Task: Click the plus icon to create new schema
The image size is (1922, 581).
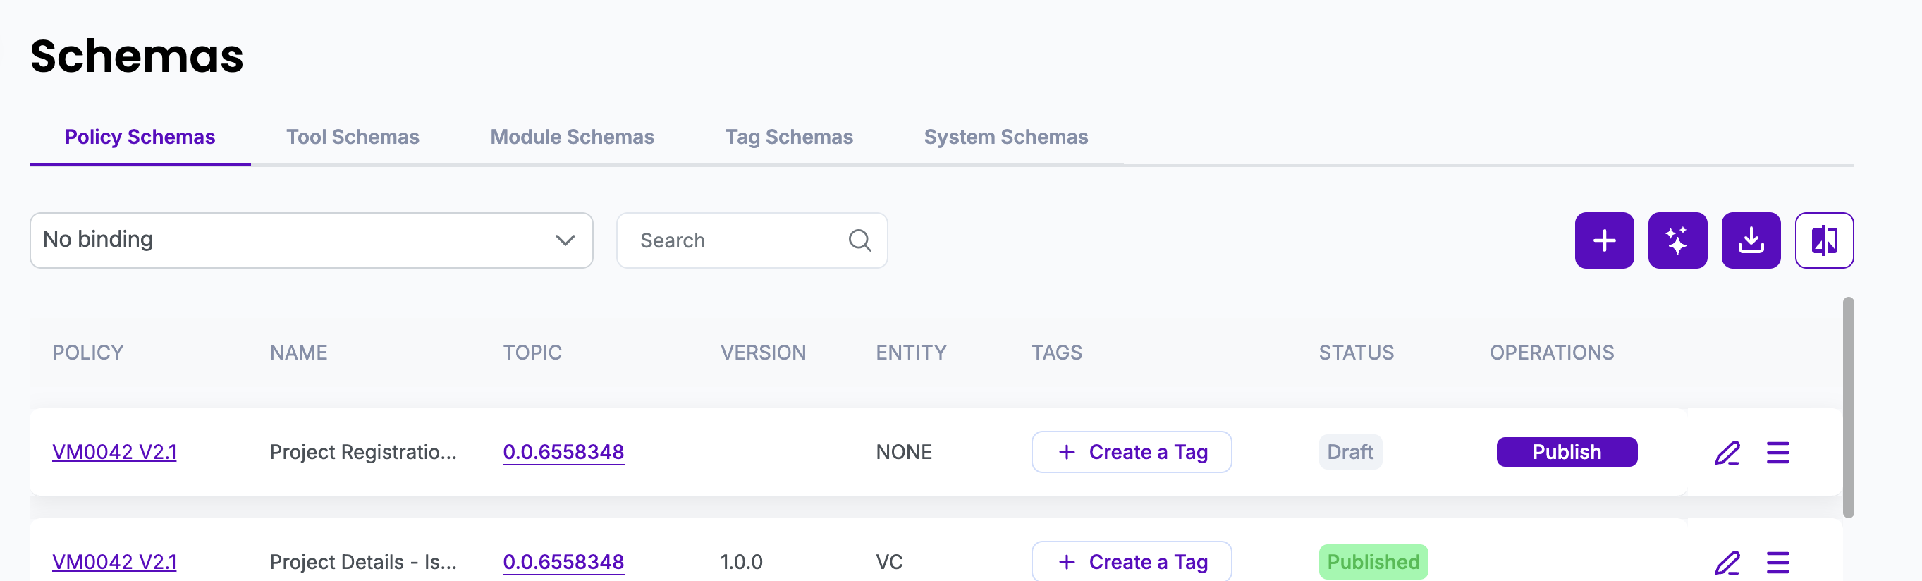Action: point(1603,240)
